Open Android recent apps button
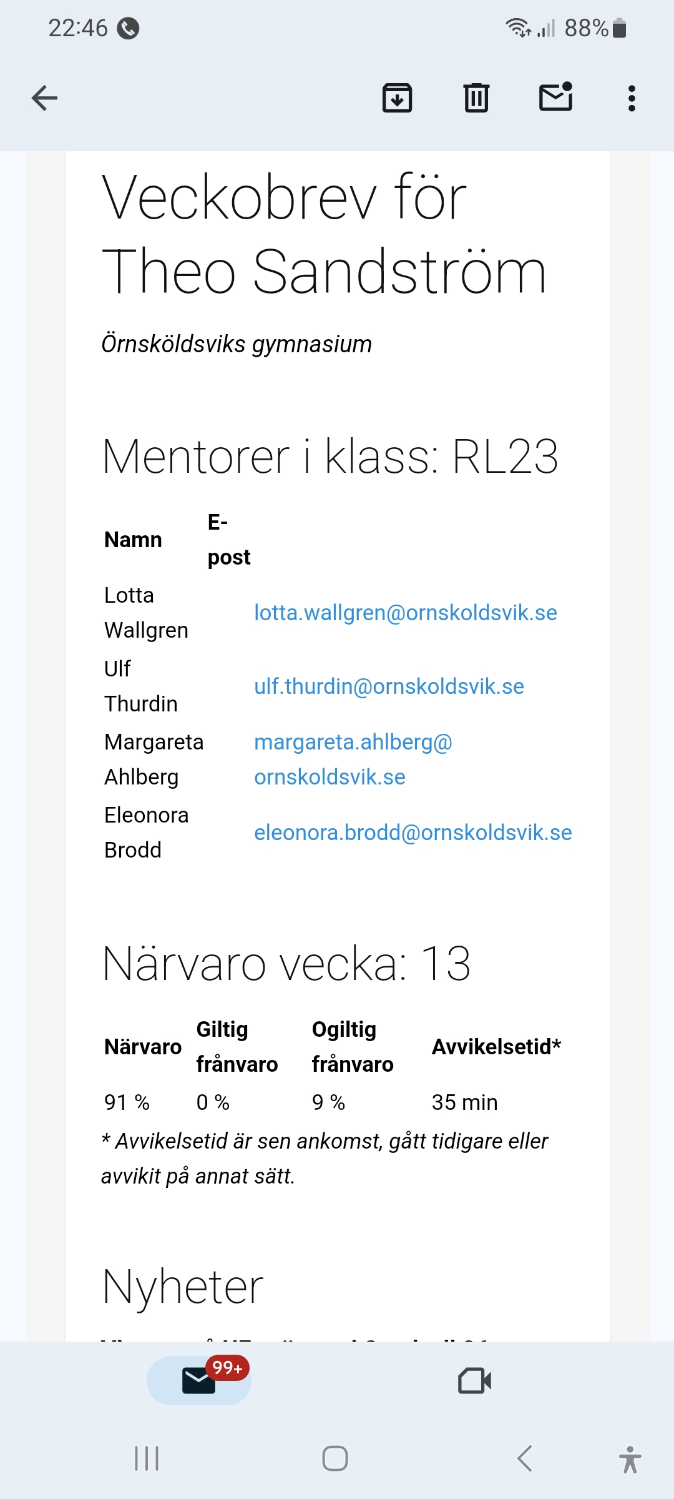Image resolution: width=674 pixels, height=1499 pixels. (x=147, y=1459)
